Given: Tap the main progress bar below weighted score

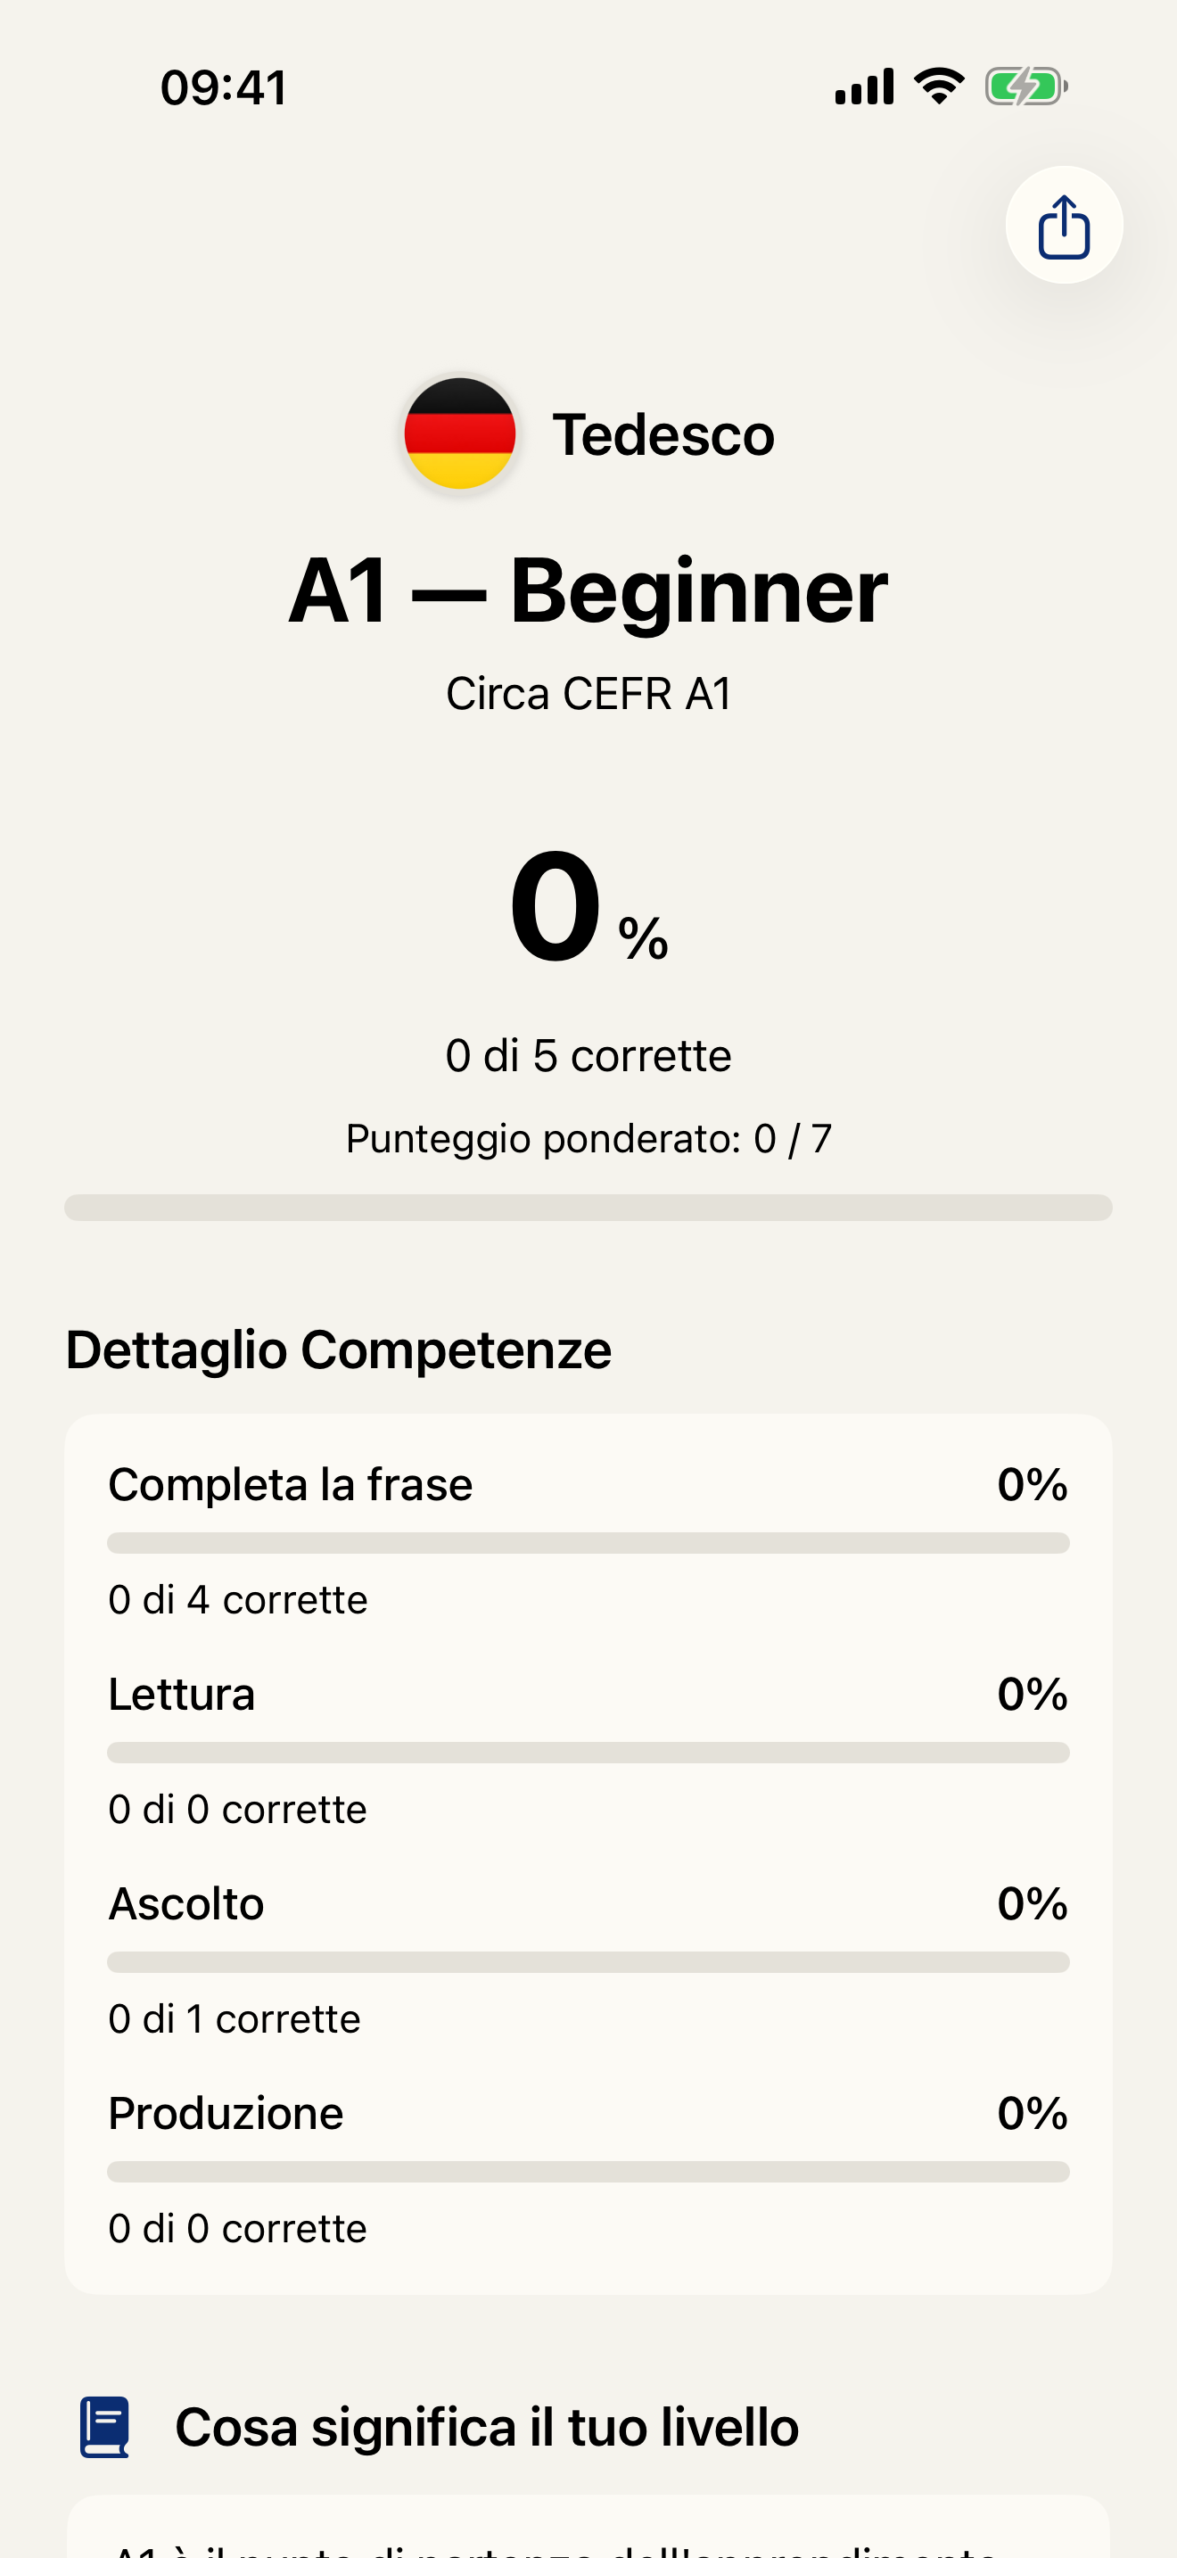Looking at the screenshot, I should click(588, 1209).
